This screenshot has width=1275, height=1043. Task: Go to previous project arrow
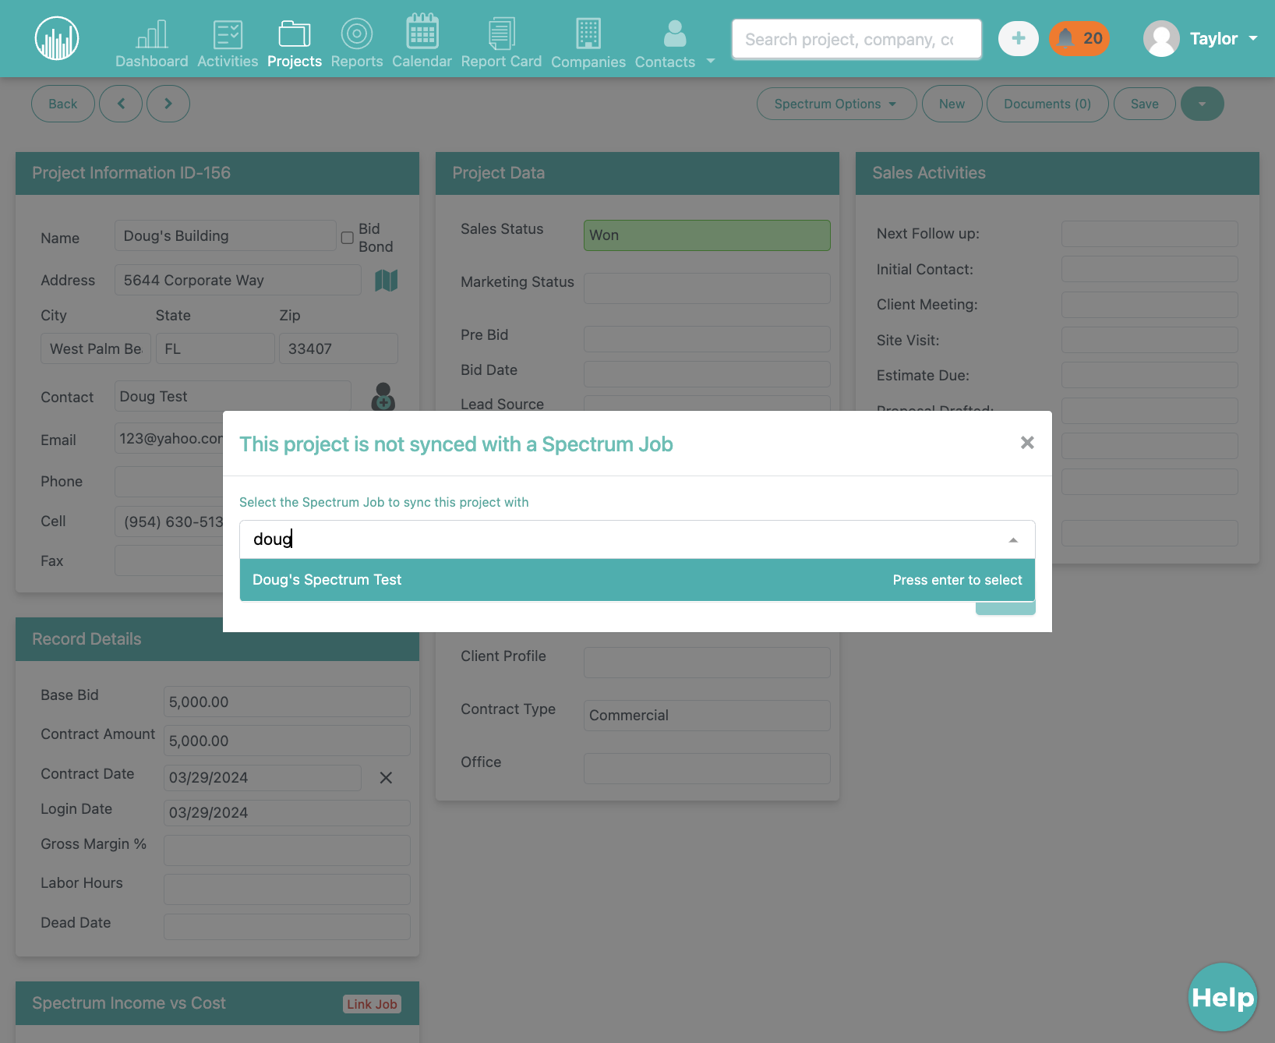(x=121, y=104)
